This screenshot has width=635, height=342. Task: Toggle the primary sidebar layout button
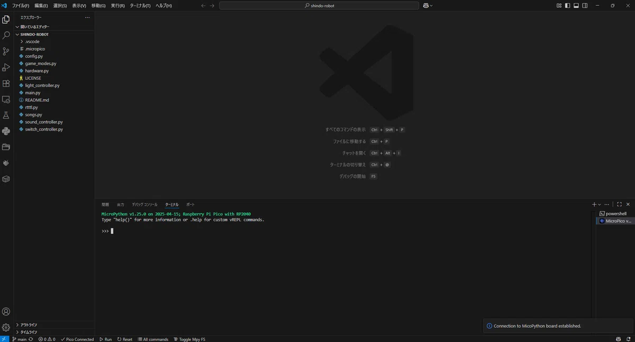pyautogui.click(x=568, y=6)
